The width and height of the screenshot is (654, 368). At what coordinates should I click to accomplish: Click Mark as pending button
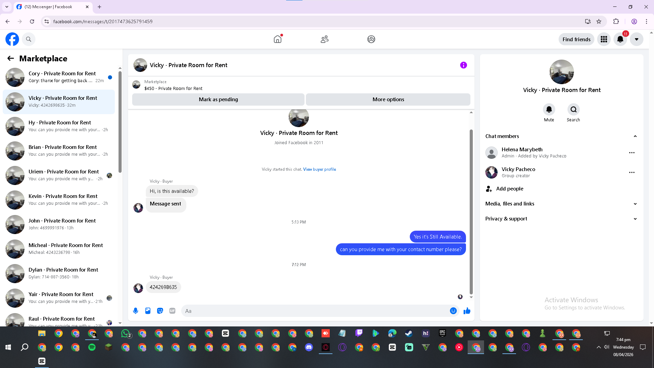(218, 99)
